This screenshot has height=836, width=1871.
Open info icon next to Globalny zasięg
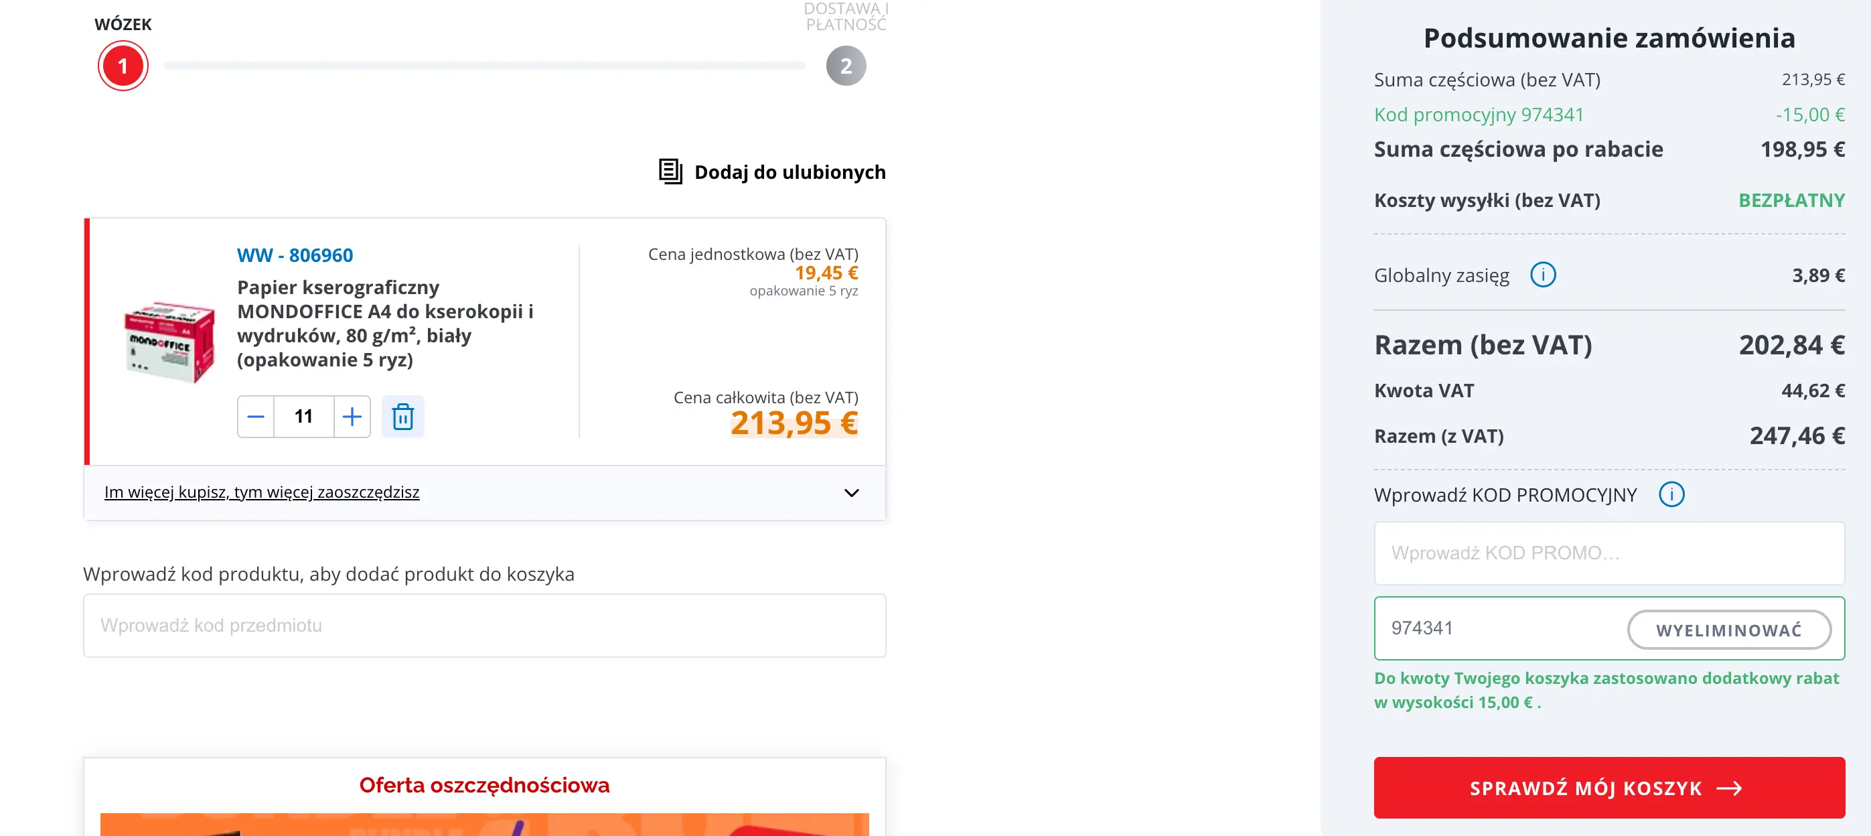coord(1542,275)
